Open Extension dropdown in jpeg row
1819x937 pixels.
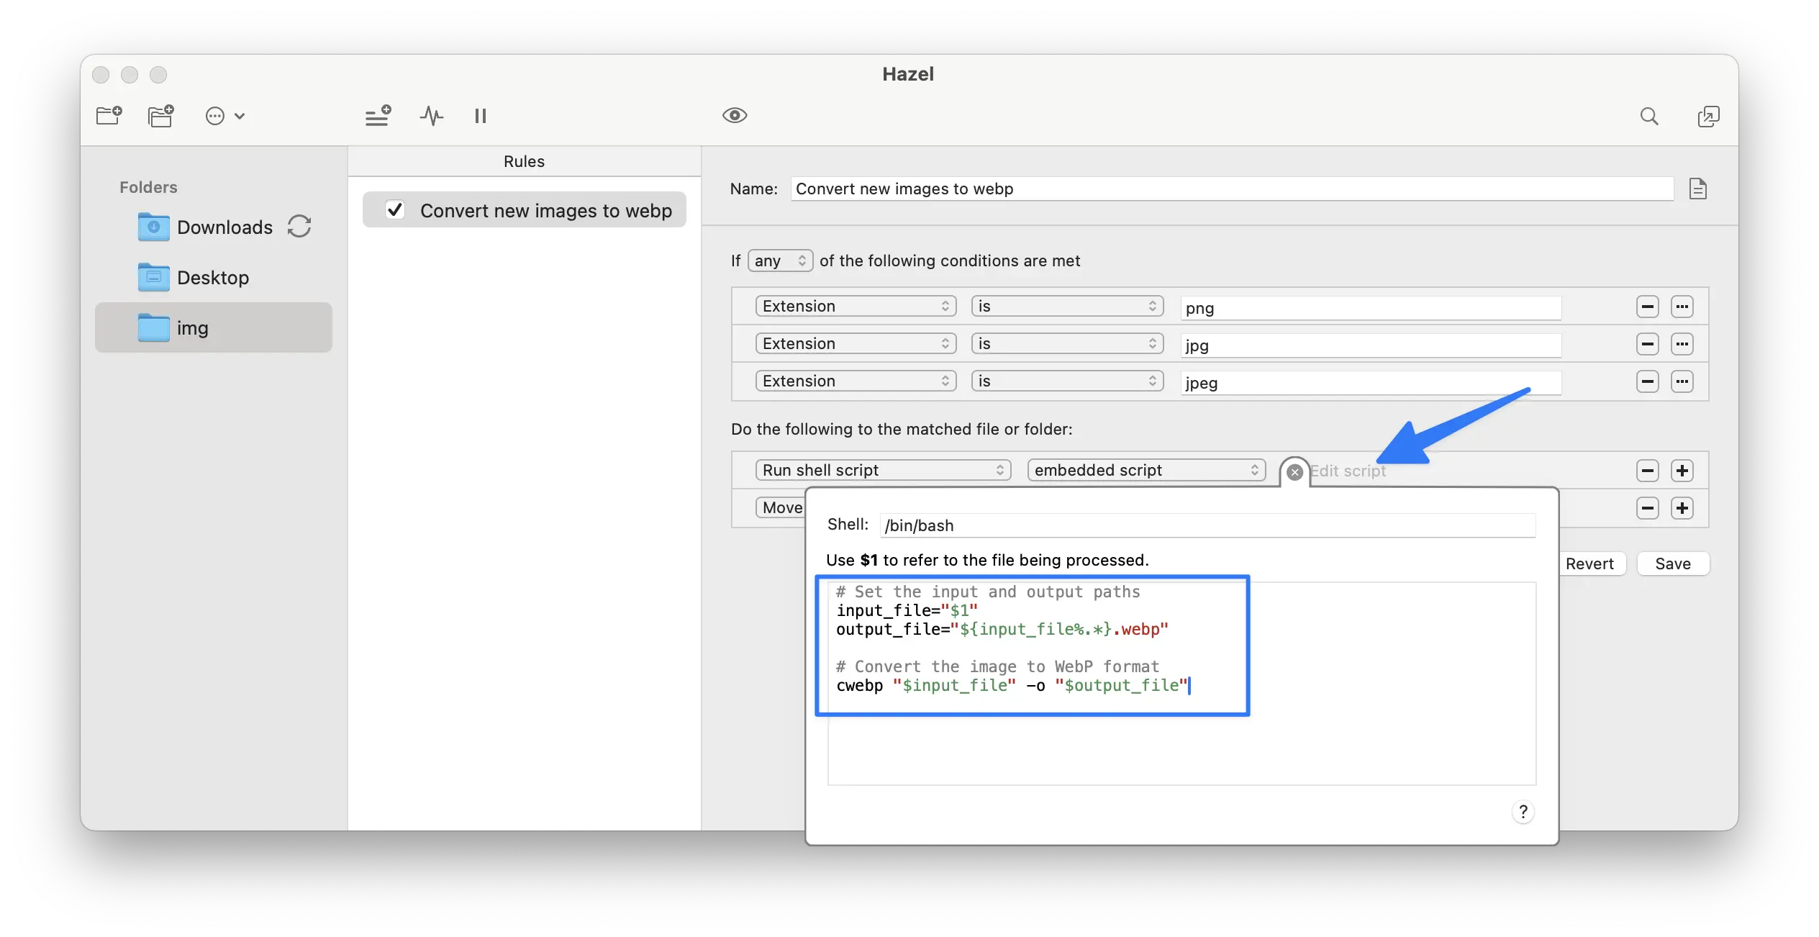pyautogui.click(x=856, y=381)
